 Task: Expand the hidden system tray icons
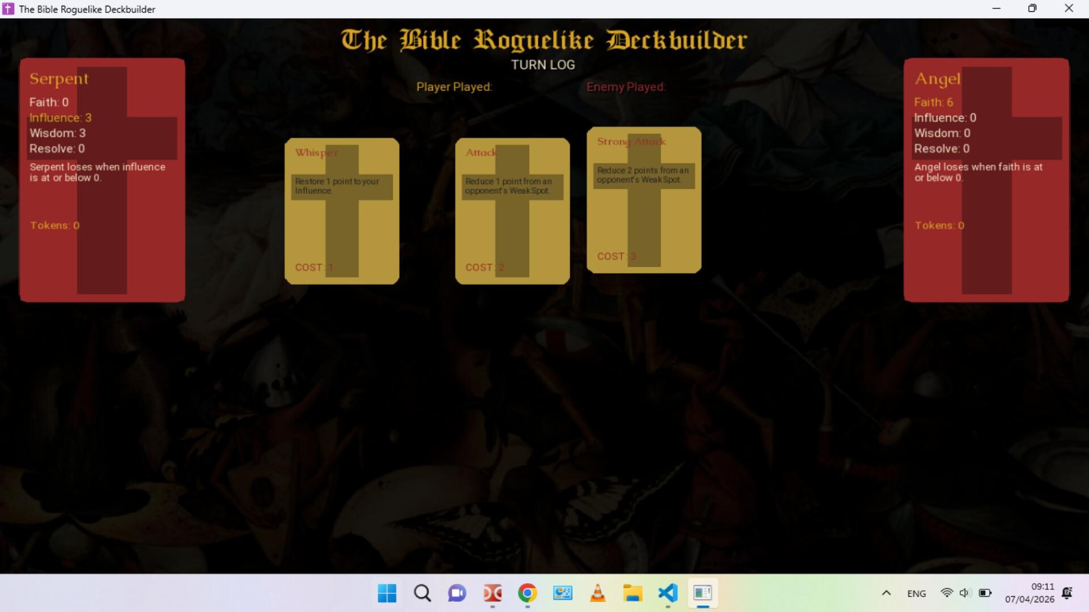coord(885,593)
